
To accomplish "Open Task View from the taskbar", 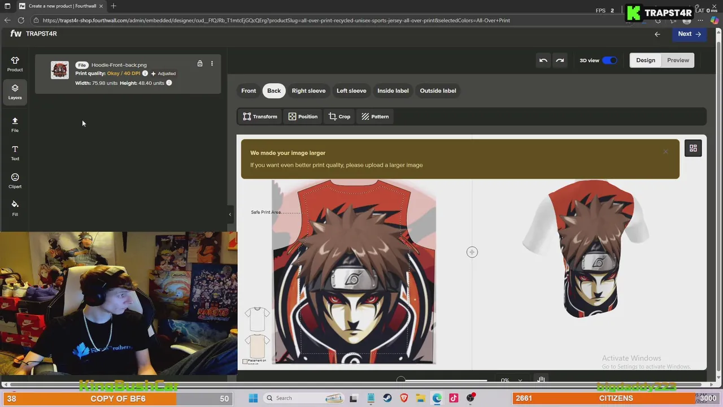I will click(x=354, y=398).
